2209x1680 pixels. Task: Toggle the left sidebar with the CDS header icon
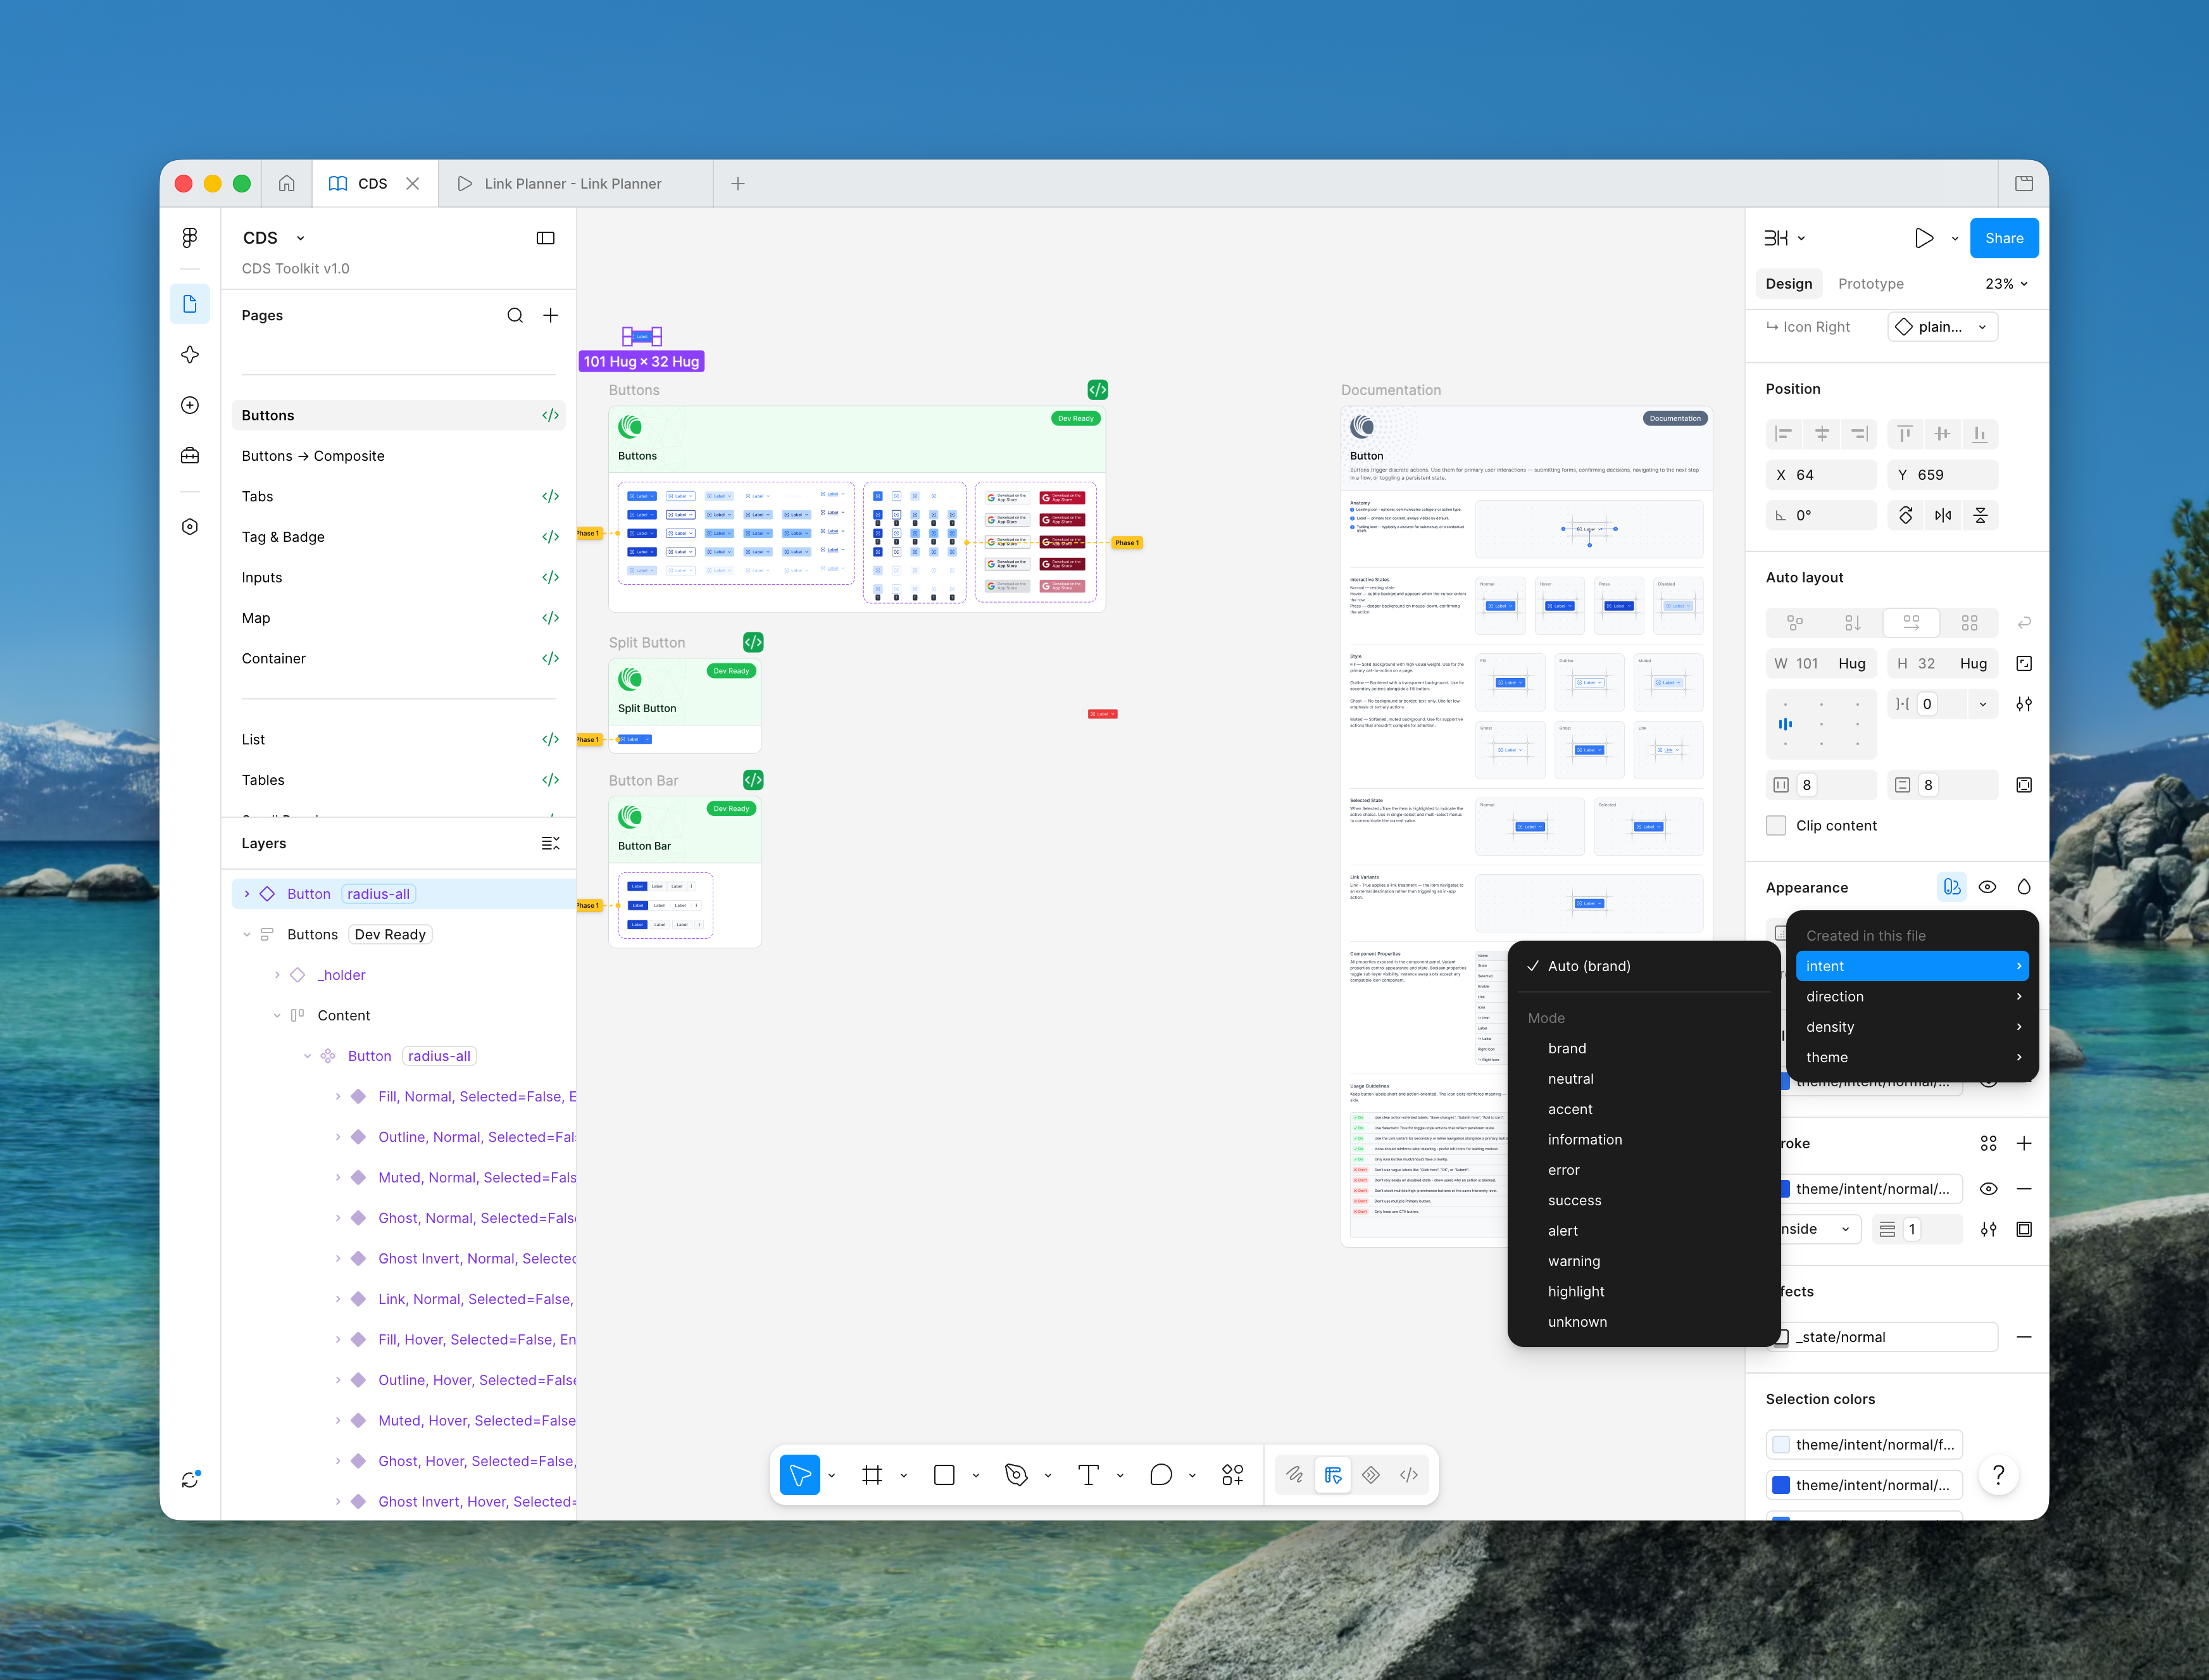pyautogui.click(x=545, y=238)
